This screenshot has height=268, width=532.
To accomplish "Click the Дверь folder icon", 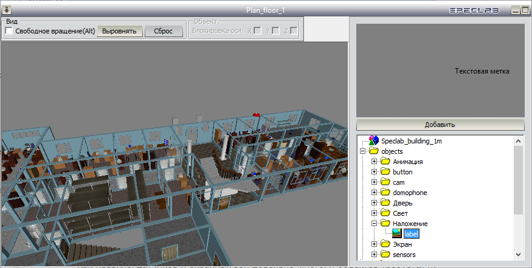I will [385, 203].
